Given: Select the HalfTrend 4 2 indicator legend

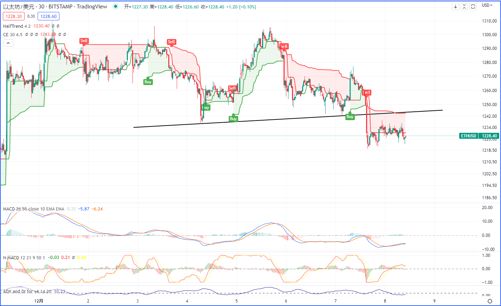Looking at the screenshot, I should pos(17,26).
